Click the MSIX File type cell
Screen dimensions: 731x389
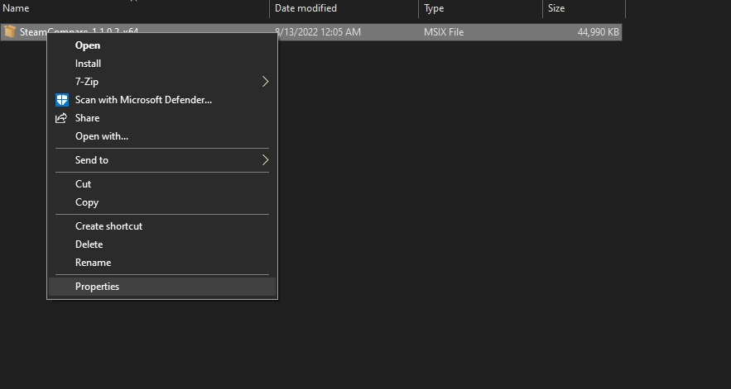(444, 32)
